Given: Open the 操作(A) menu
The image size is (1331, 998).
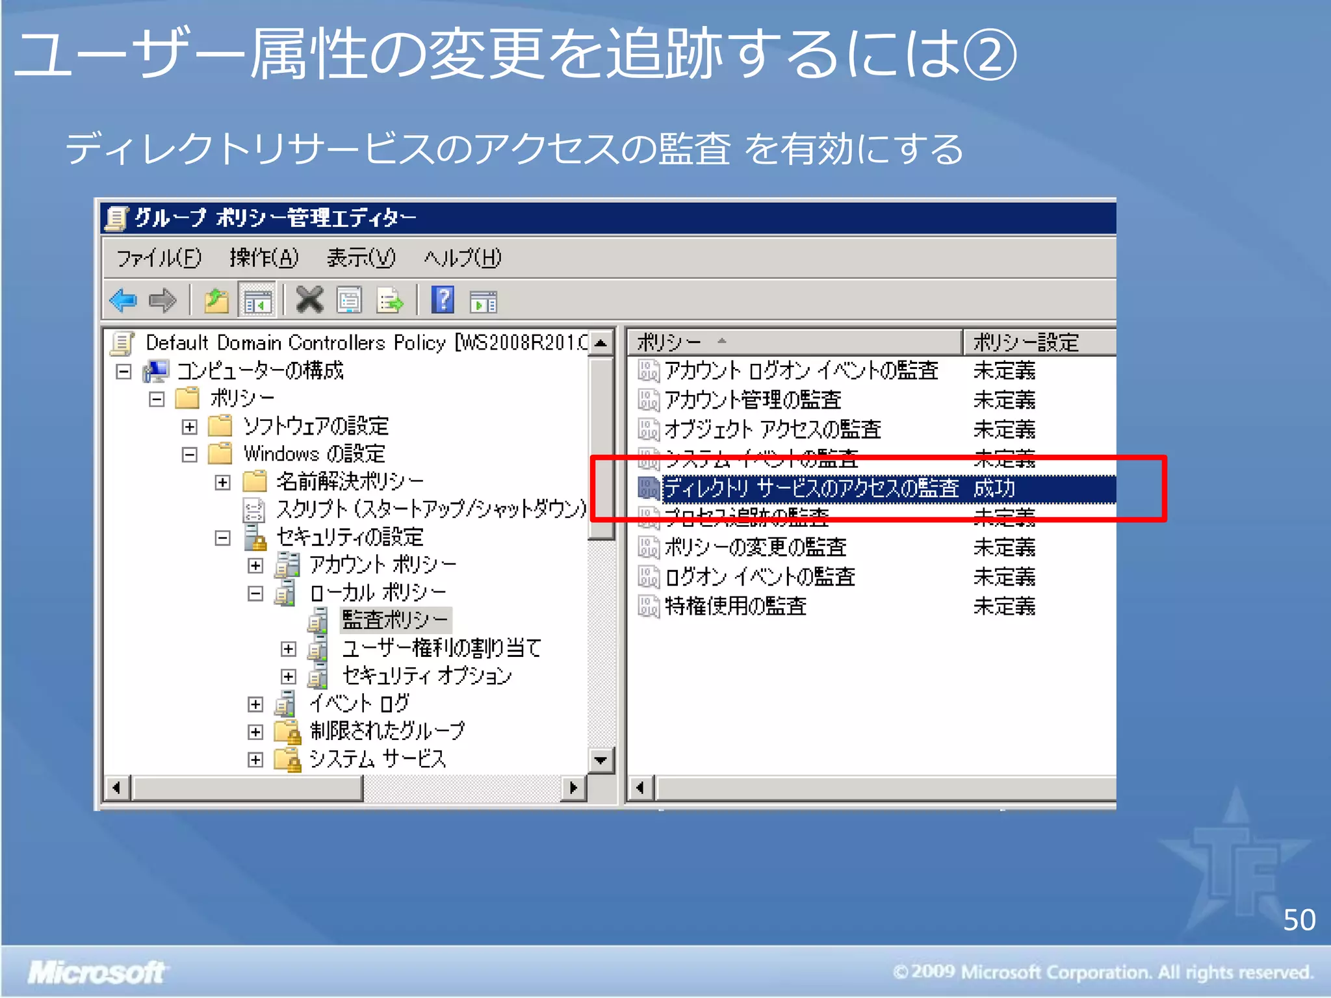Looking at the screenshot, I should [264, 258].
